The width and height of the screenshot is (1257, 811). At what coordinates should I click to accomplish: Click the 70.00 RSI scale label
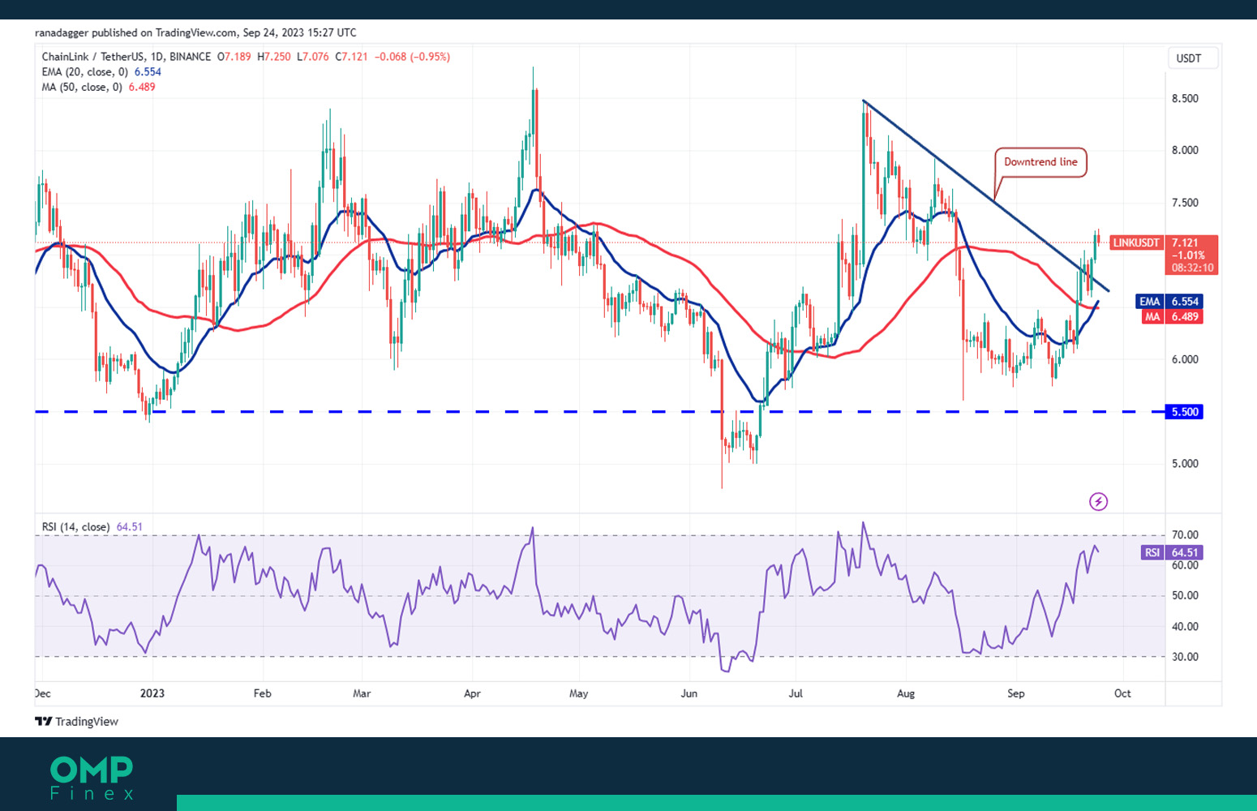pos(1185,535)
